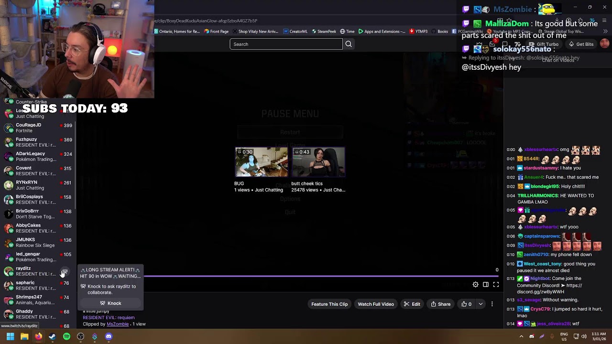Open the YTMP3 bookmark
The image size is (612, 344).
(x=418, y=32)
